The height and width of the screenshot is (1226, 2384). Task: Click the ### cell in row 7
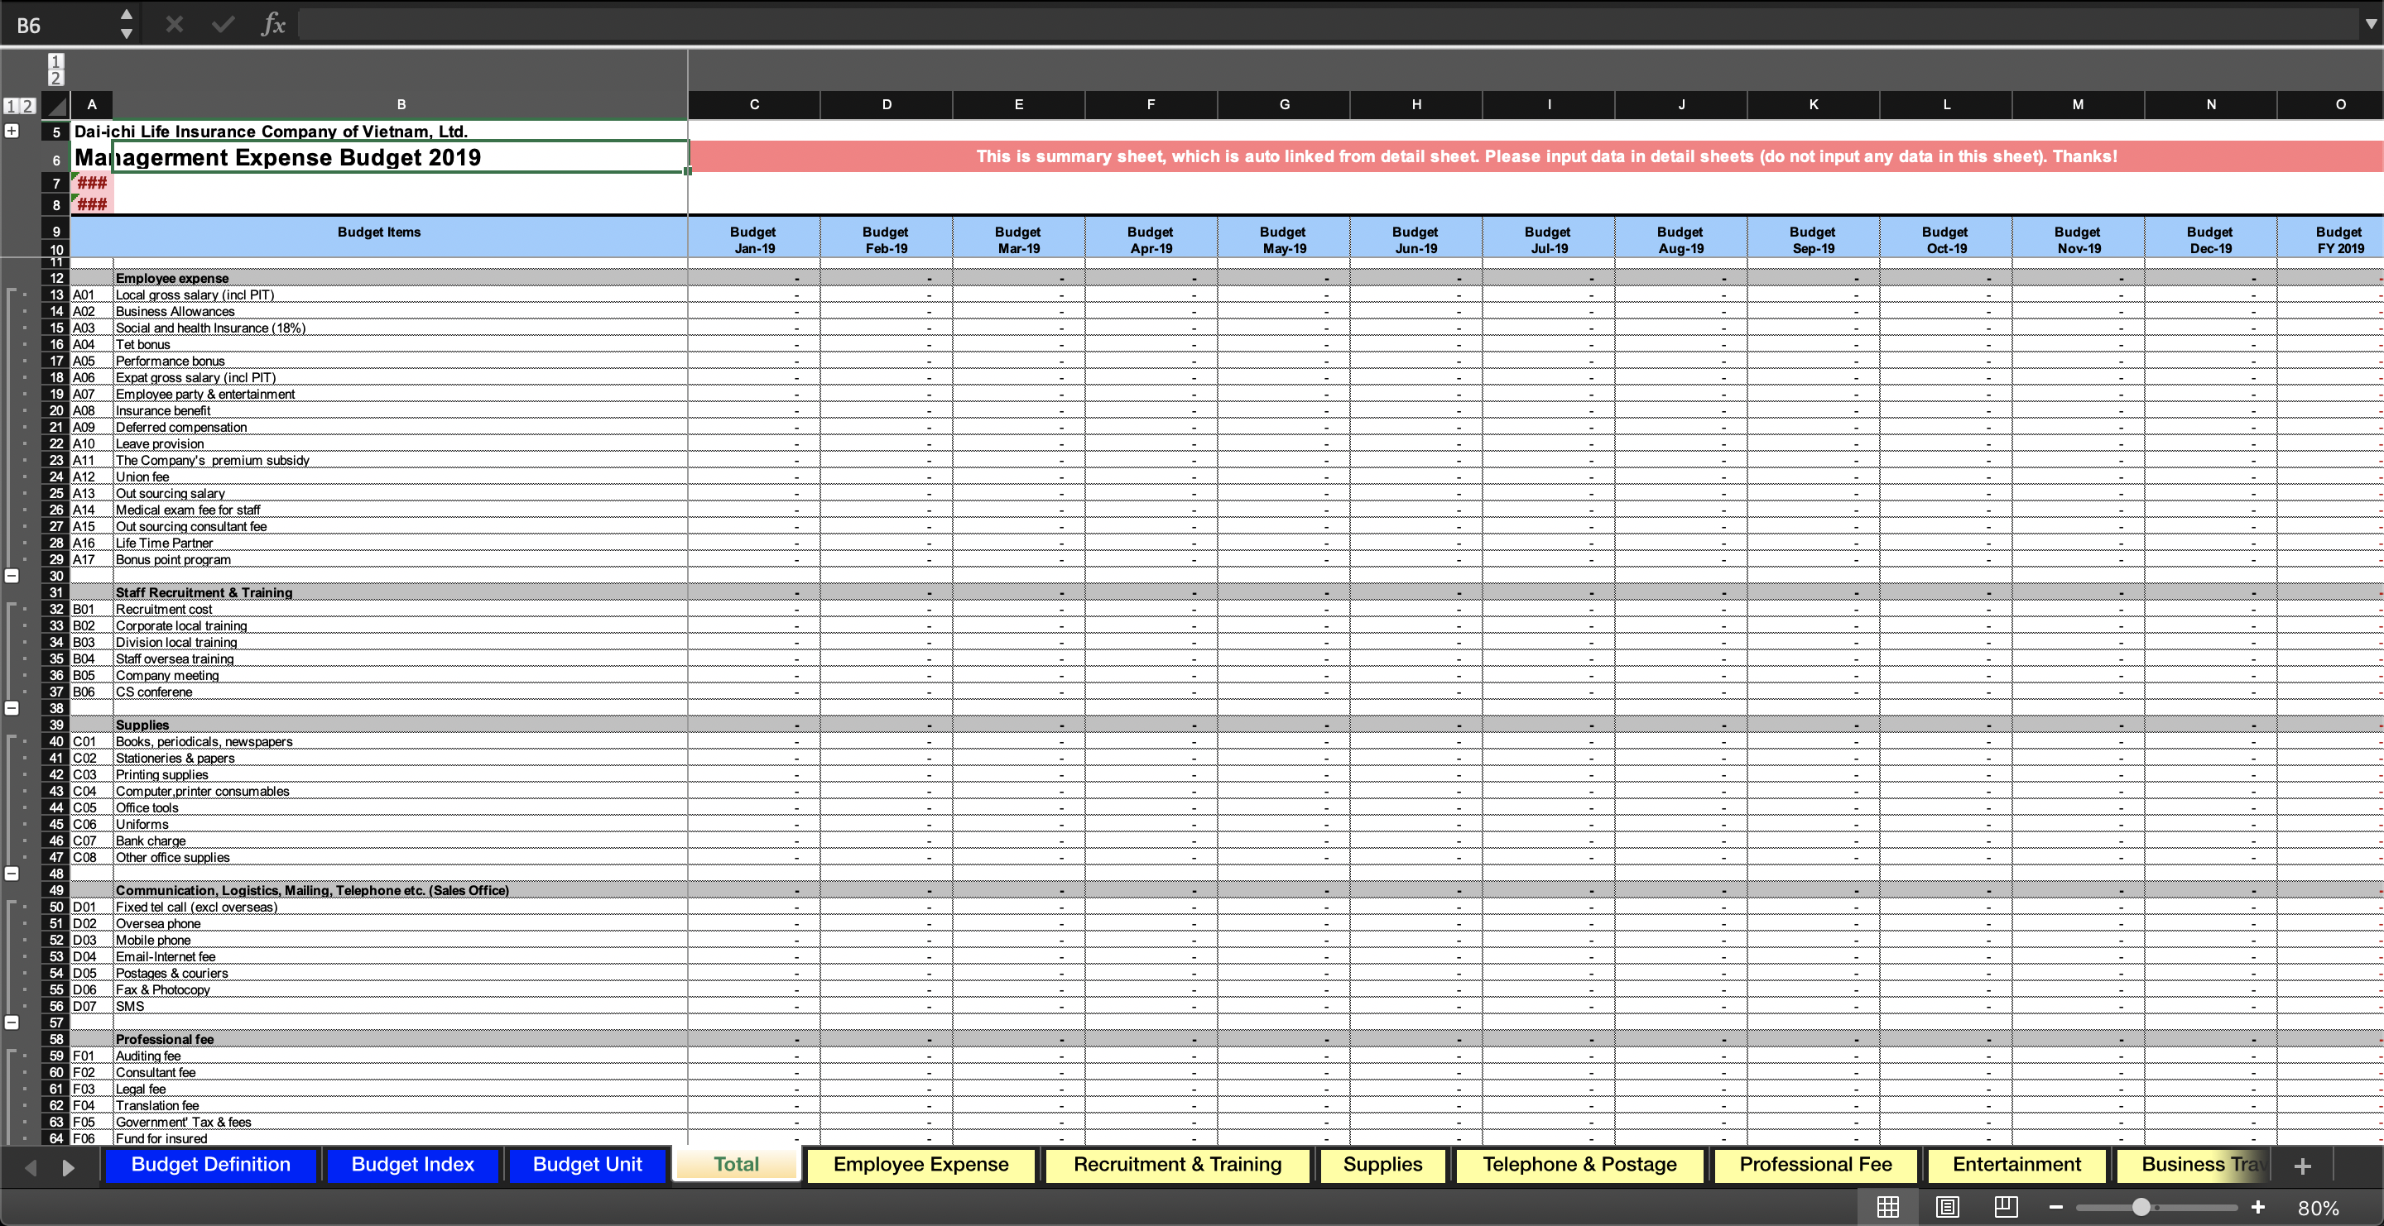tap(92, 183)
